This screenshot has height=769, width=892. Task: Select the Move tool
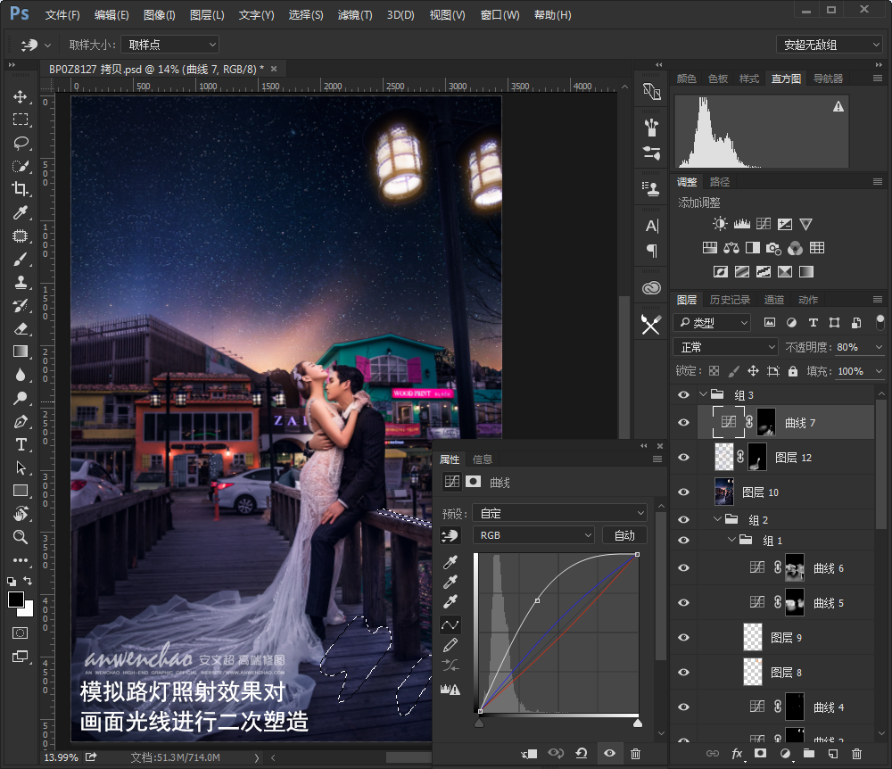21,96
